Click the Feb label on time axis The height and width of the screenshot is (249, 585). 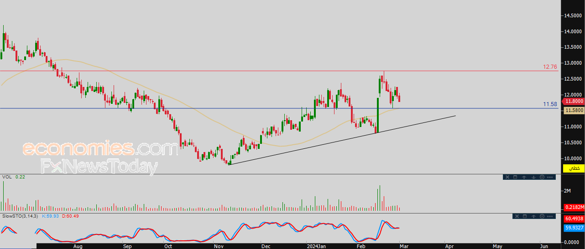click(x=361, y=246)
